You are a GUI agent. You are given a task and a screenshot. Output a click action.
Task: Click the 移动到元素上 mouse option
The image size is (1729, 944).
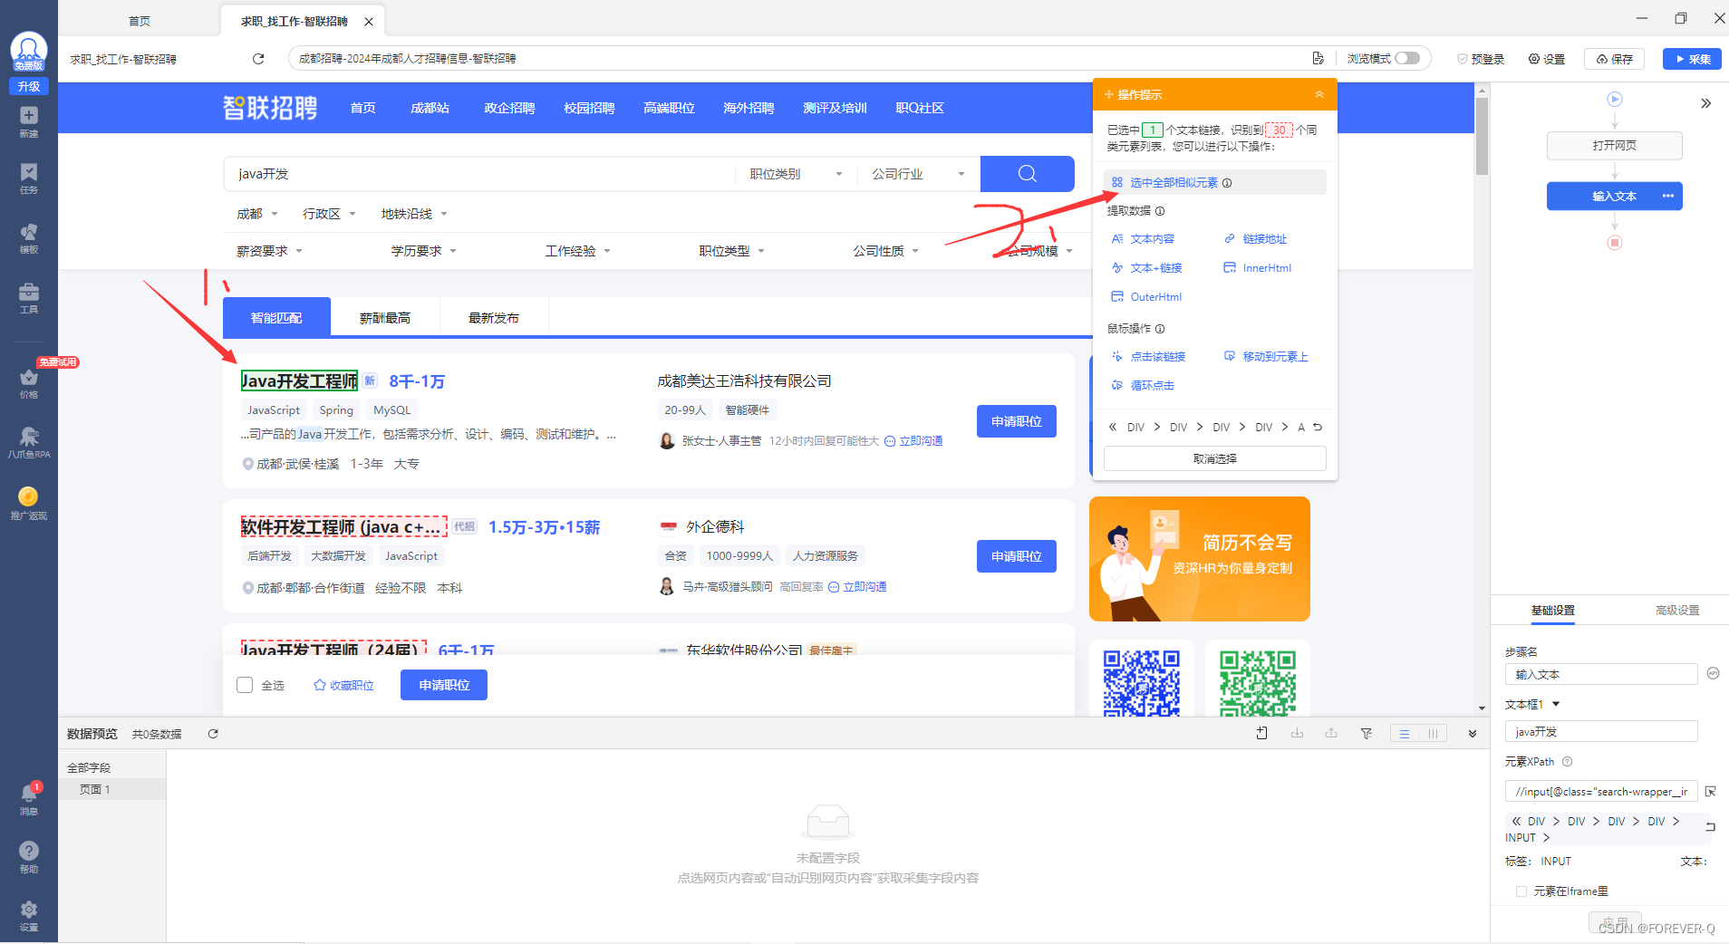(x=1266, y=357)
